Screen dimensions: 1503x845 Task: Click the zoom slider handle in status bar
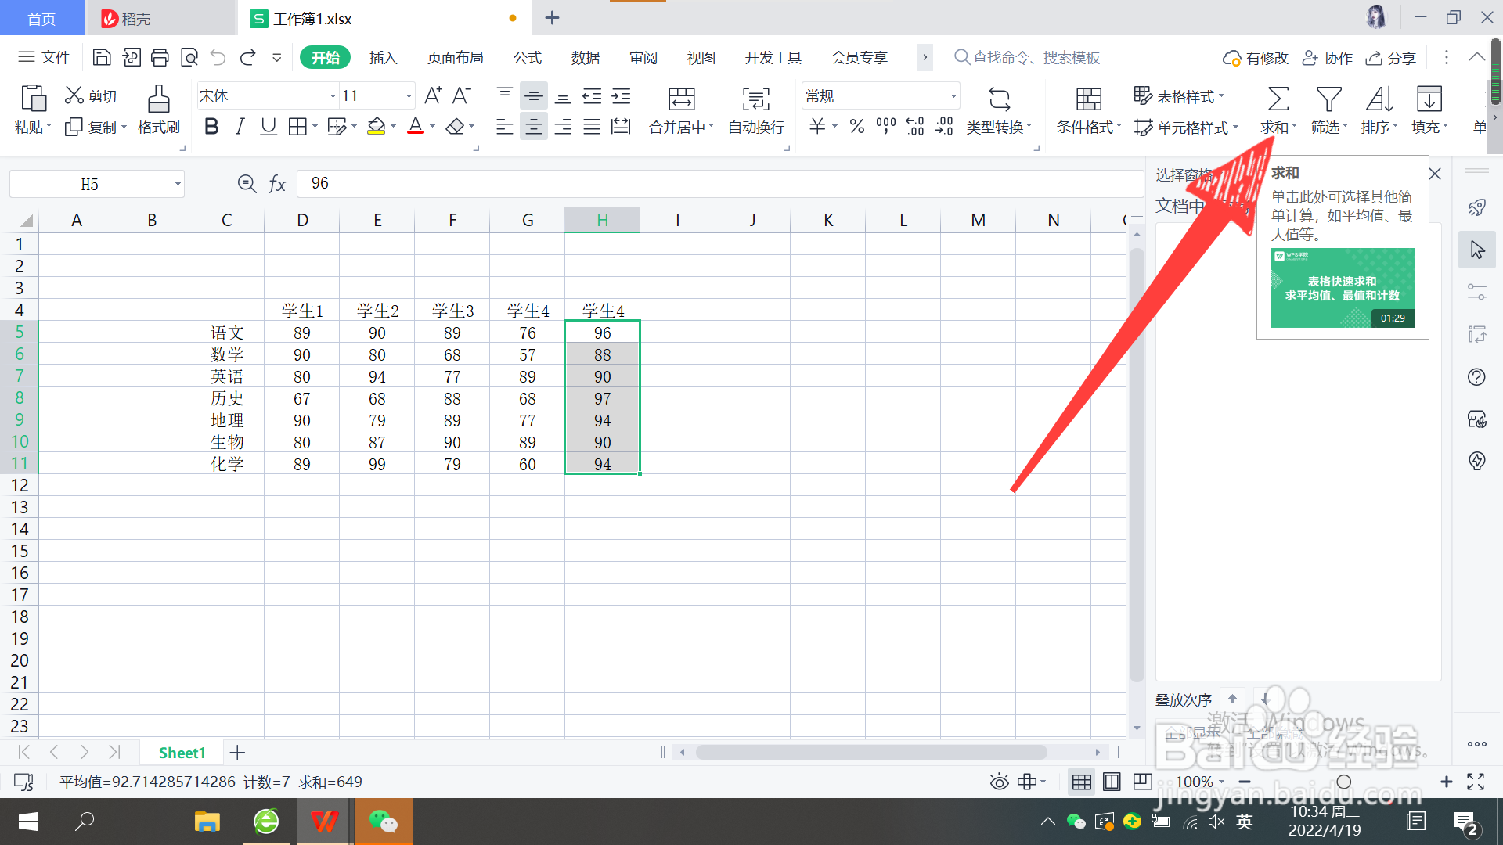point(1343,782)
